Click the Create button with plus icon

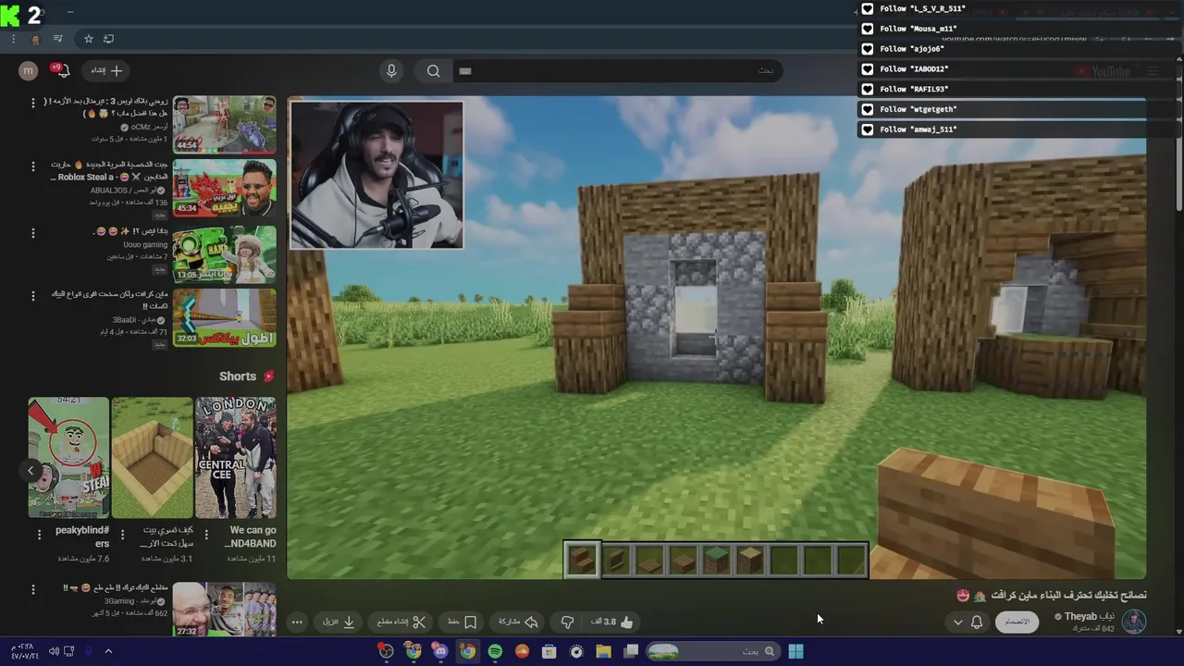(x=106, y=70)
